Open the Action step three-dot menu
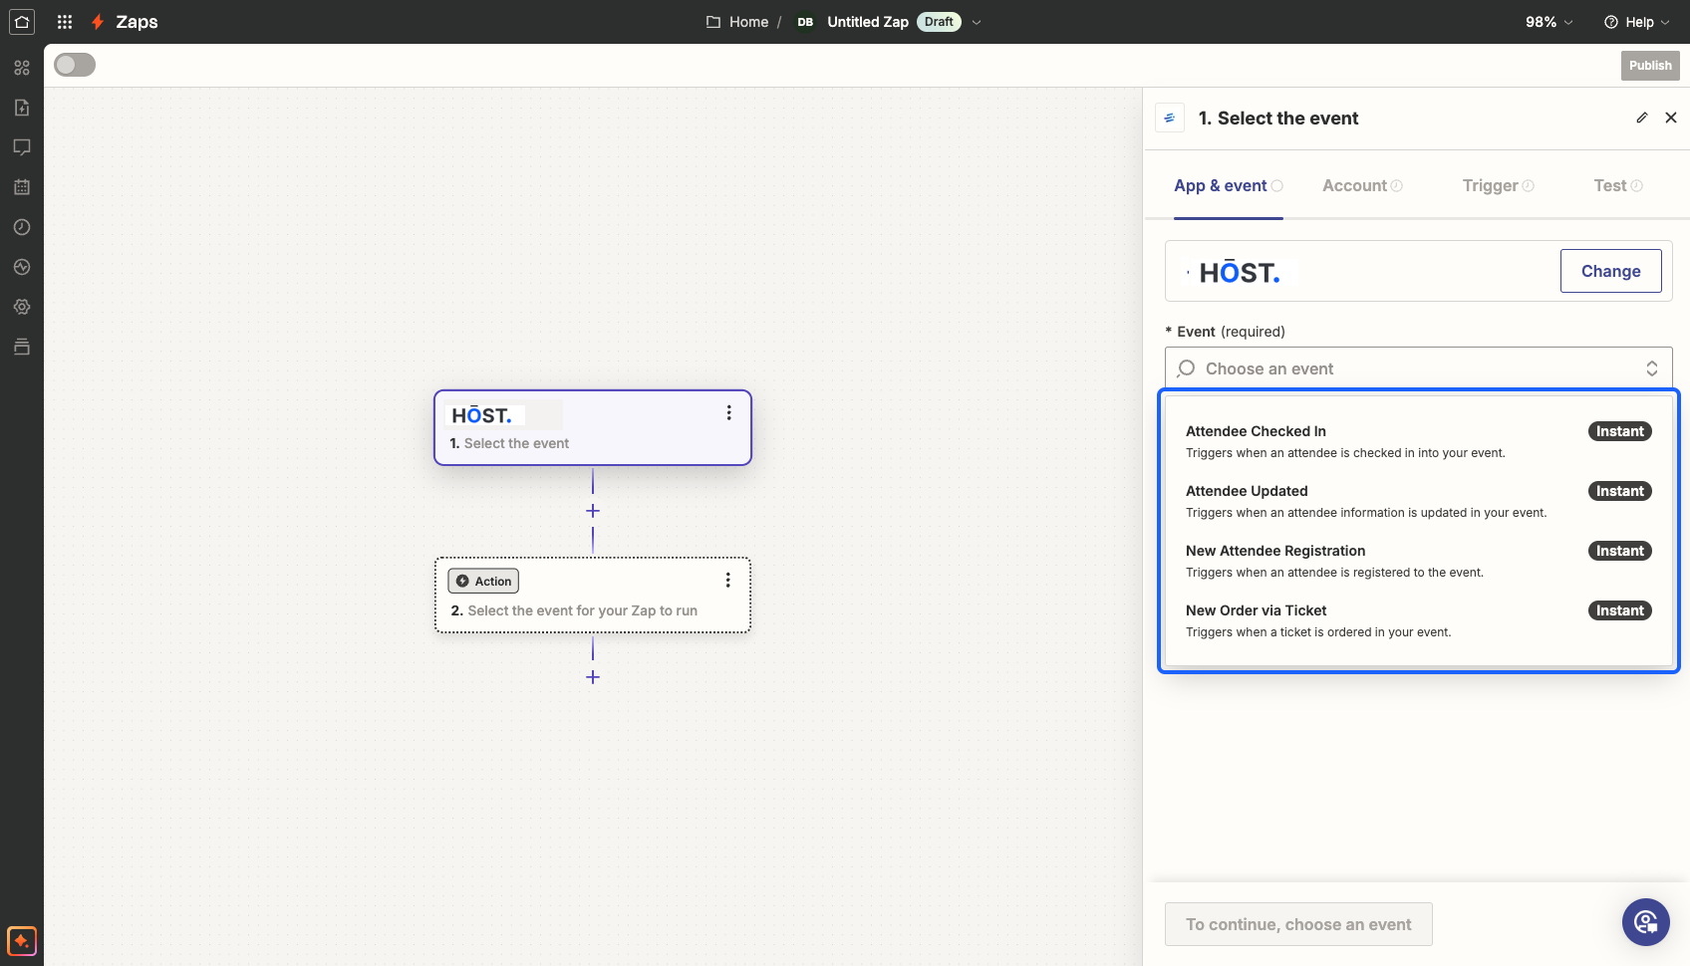 click(728, 581)
